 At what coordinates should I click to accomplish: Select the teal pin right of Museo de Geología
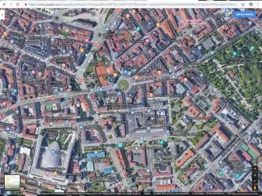(162, 143)
